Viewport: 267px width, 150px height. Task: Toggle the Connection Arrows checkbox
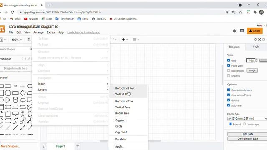[229, 90]
